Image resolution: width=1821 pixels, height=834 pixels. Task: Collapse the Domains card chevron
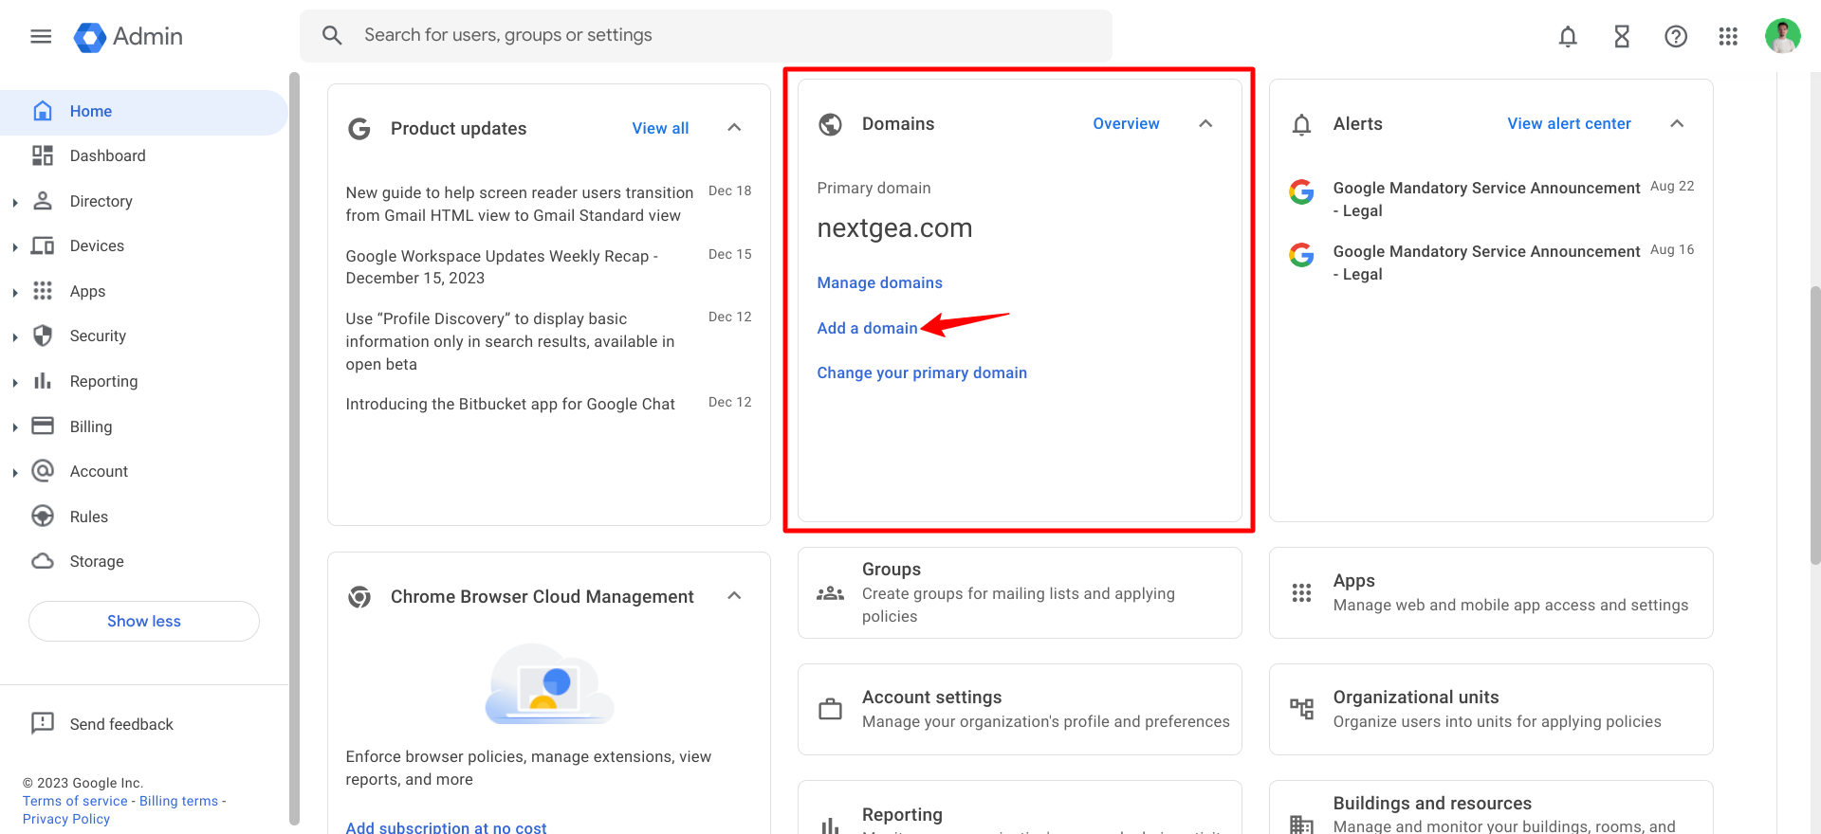coord(1205,123)
